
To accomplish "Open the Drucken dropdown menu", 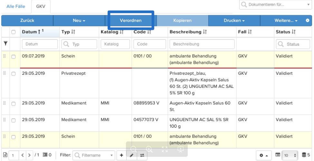I will [234, 20].
